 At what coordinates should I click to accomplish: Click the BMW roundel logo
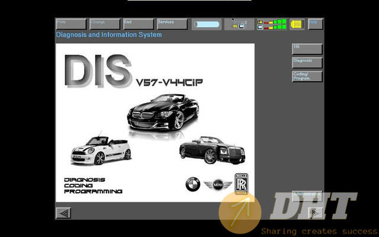point(191,185)
